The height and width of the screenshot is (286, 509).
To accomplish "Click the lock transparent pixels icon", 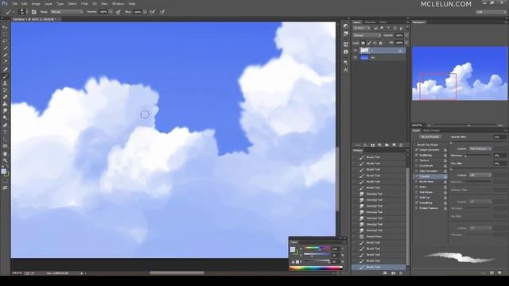I will [x=363, y=43].
